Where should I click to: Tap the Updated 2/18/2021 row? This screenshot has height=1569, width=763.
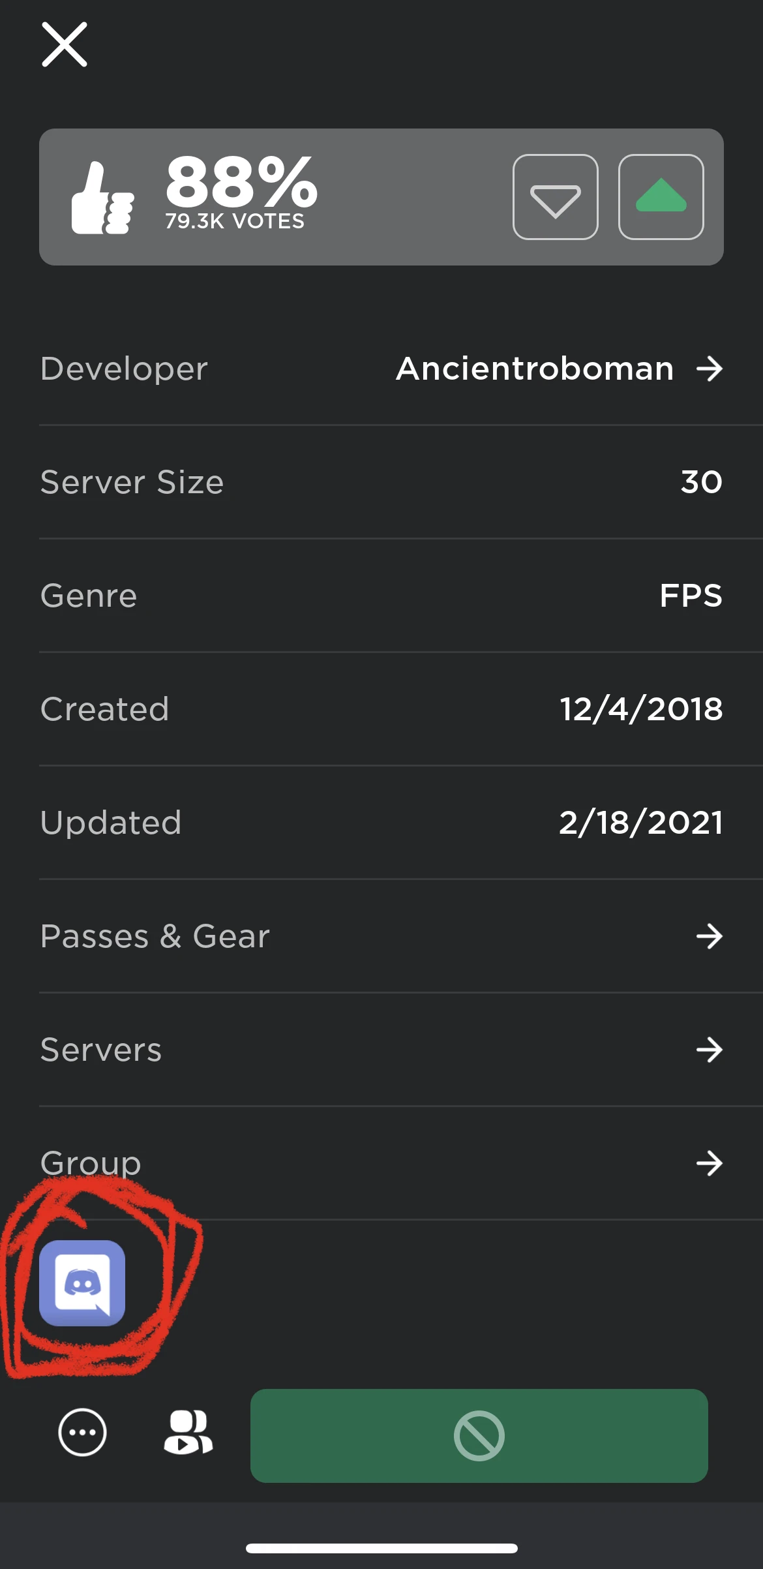tap(381, 823)
